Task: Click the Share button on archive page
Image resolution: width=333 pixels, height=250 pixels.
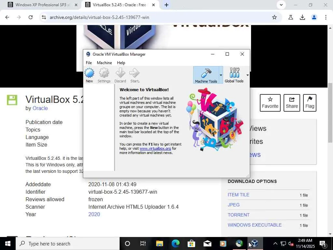Action: (x=292, y=103)
